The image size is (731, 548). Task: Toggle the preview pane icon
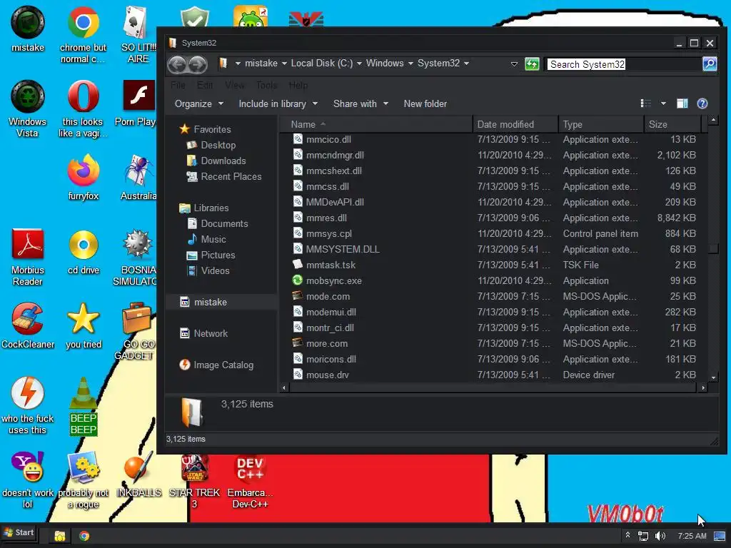682,103
